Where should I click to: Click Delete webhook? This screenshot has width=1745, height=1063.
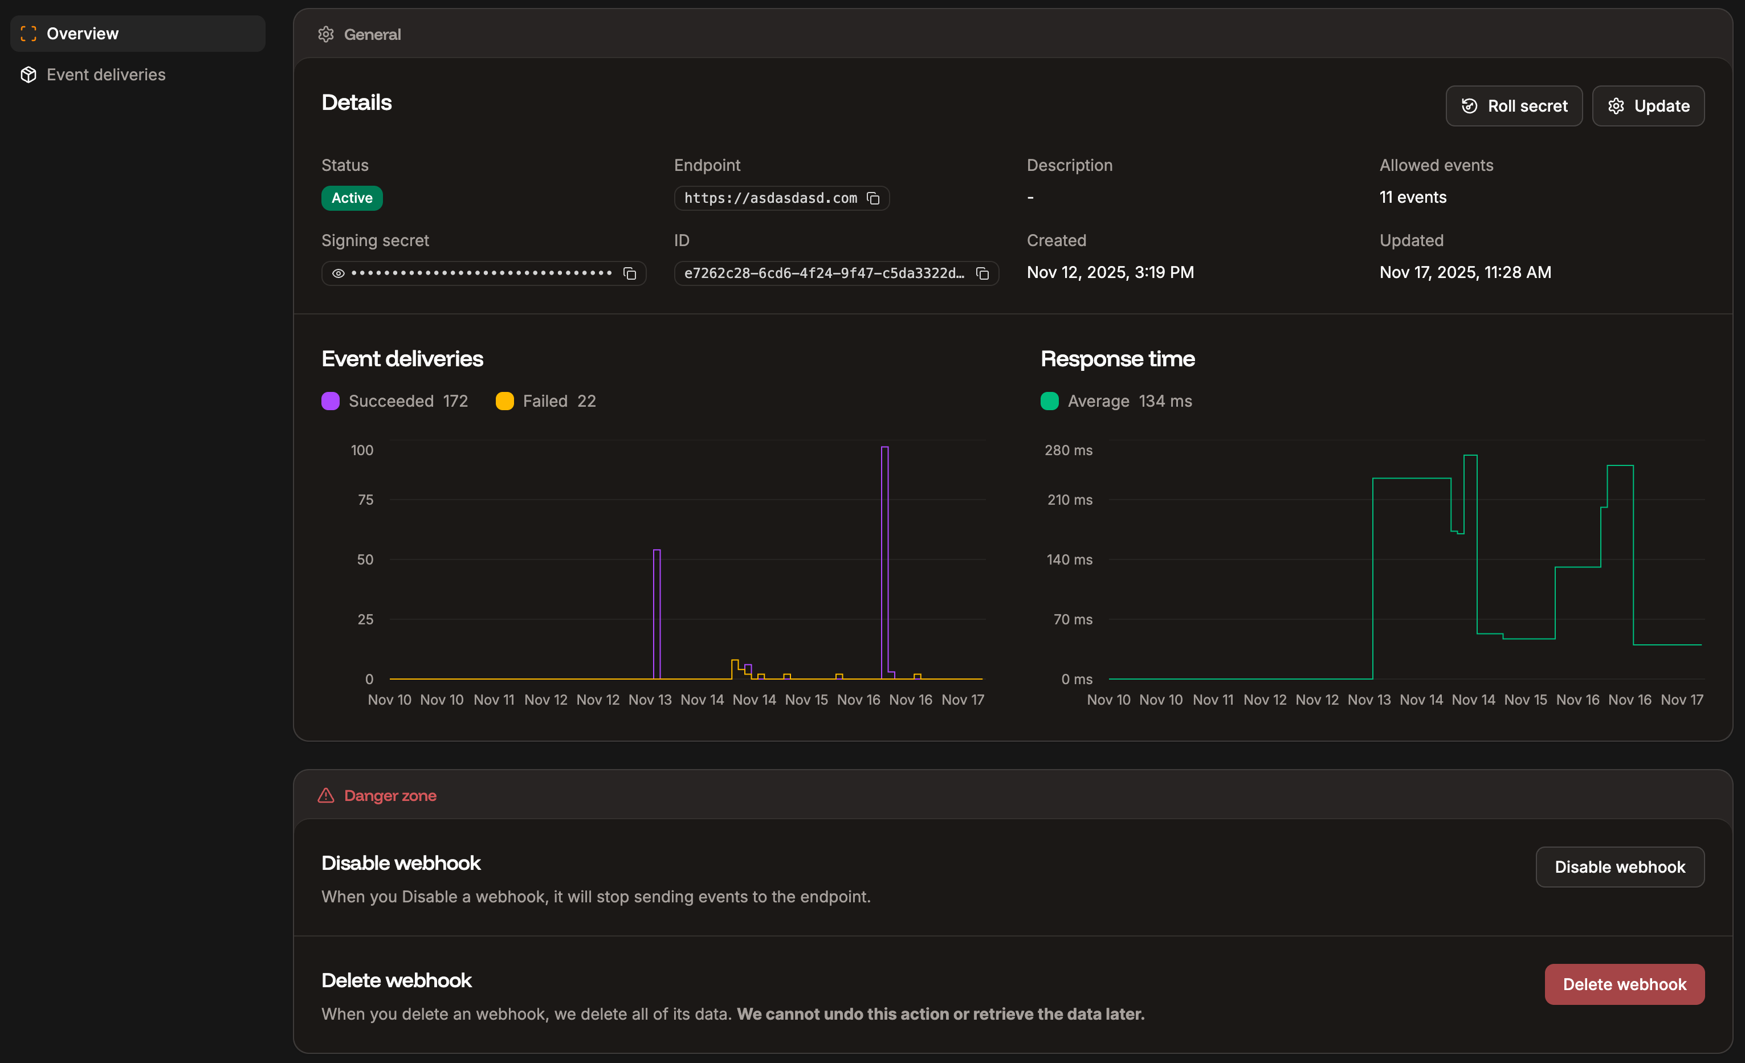tap(1624, 984)
